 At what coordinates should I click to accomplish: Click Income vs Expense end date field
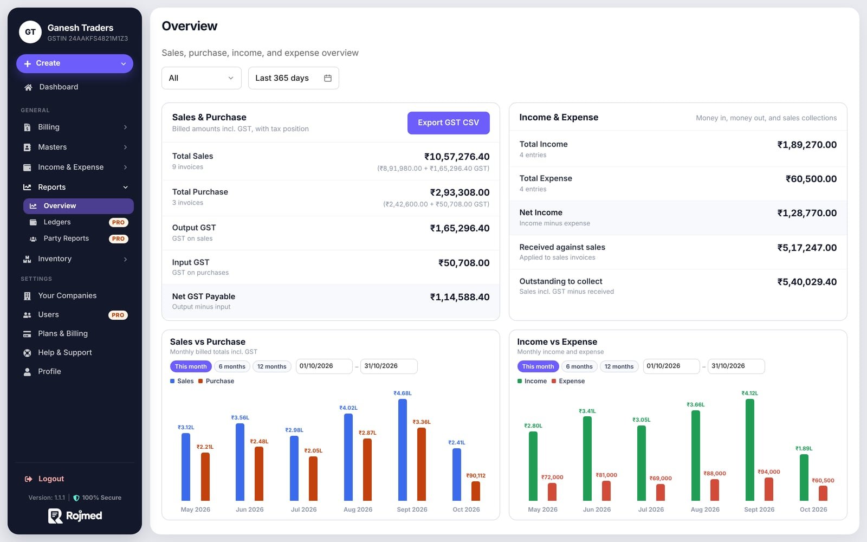point(736,366)
